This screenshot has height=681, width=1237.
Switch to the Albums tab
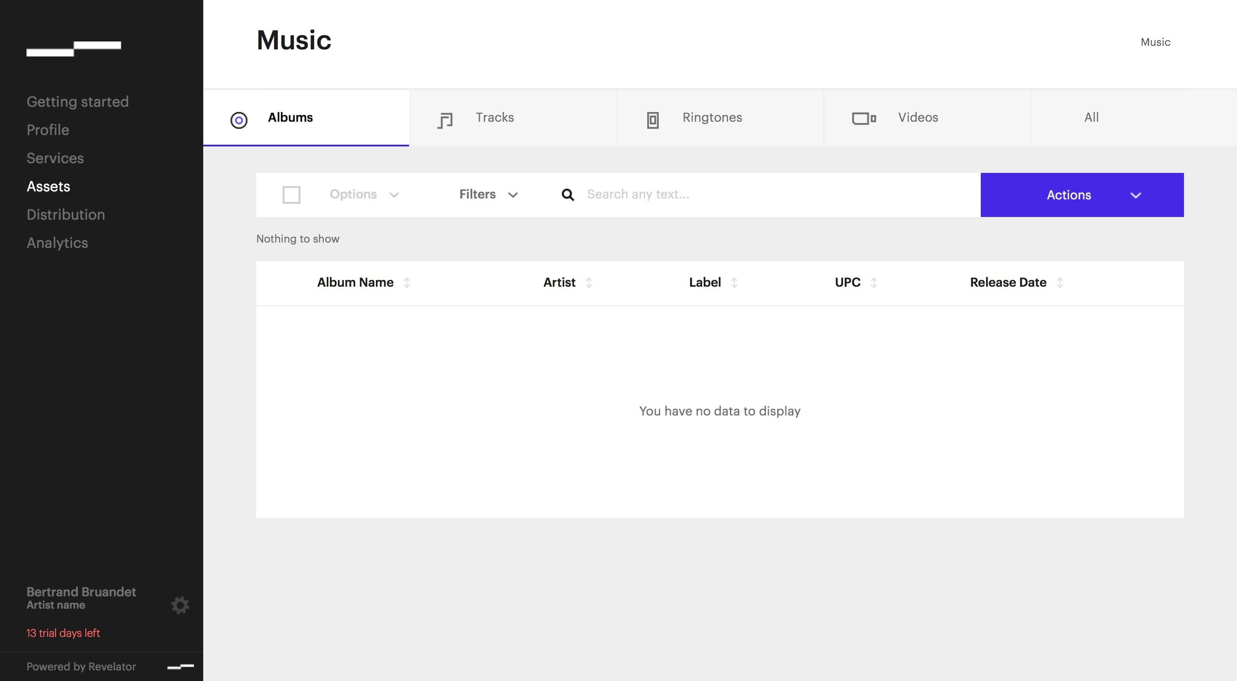coord(307,118)
